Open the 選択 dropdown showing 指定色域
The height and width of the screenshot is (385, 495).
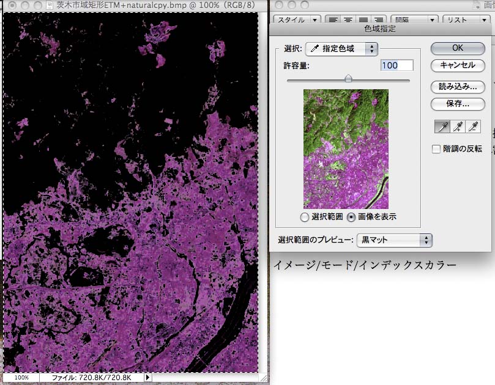tap(341, 49)
